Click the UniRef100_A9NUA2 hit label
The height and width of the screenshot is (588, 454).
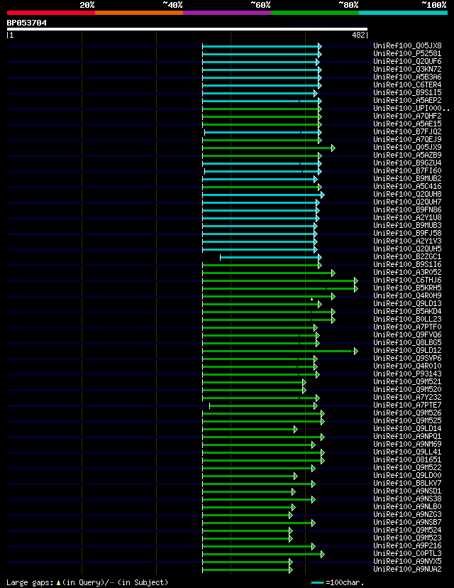[407, 570]
